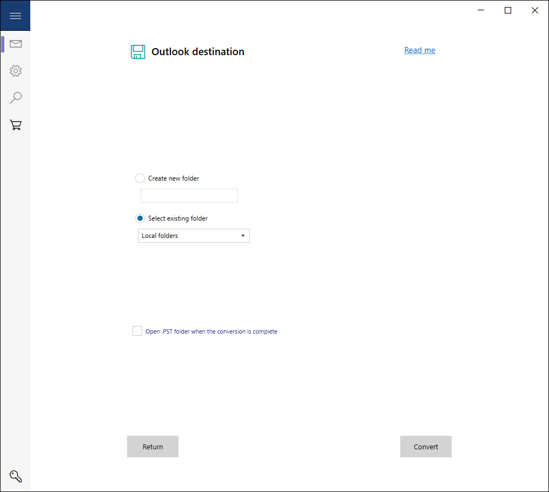
Task: Click the floppy disk Outlook destination icon
Action: [x=138, y=52]
